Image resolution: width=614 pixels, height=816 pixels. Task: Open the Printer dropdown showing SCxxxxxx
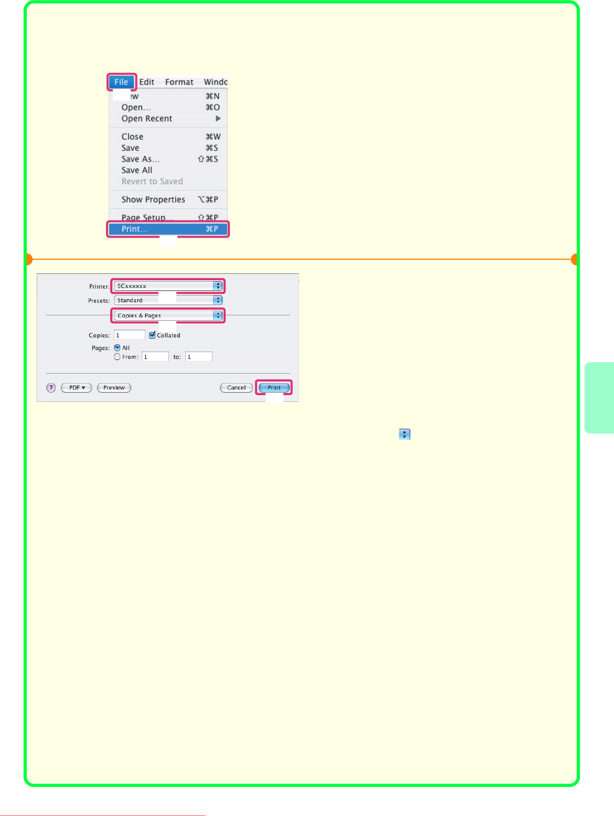(x=168, y=286)
